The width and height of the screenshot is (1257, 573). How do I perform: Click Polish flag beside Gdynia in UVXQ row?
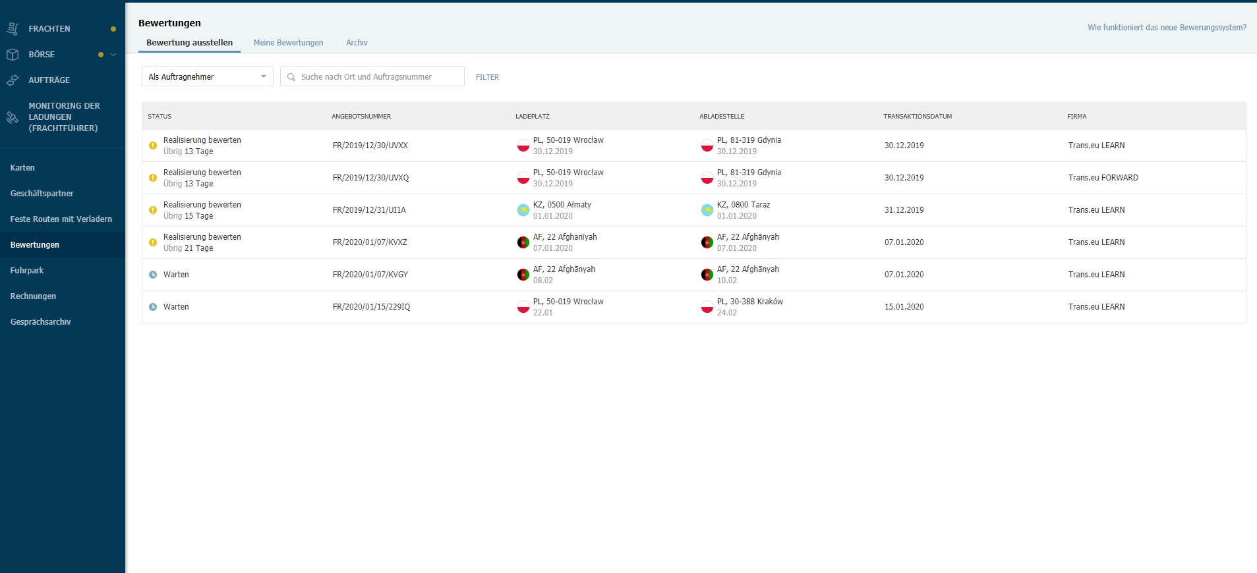point(707,178)
